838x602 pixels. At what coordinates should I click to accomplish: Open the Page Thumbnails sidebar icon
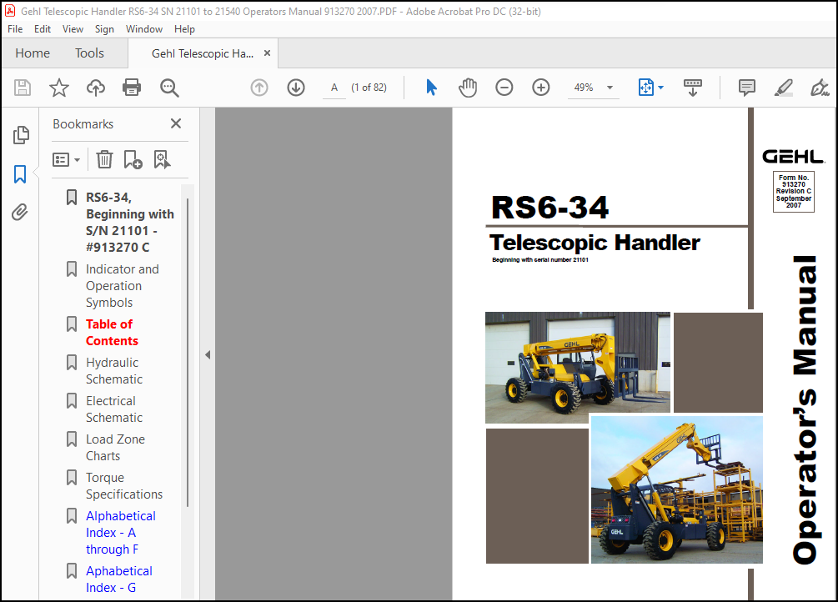tap(21, 135)
